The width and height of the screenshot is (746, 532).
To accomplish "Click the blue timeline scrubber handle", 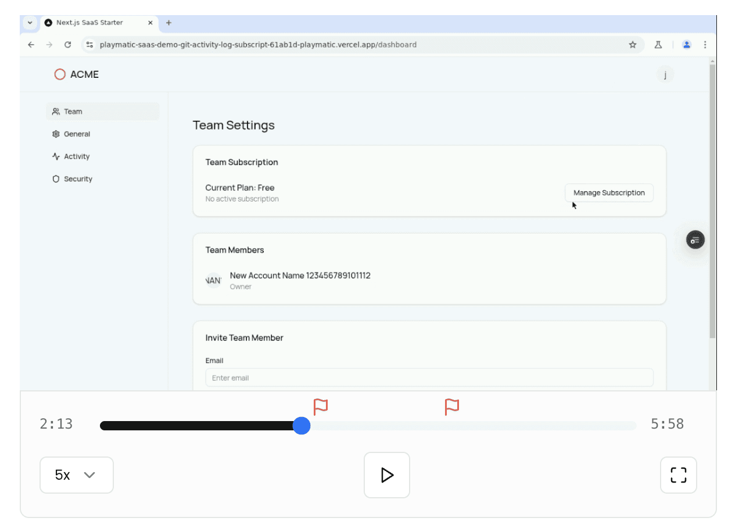I will coord(301,426).
